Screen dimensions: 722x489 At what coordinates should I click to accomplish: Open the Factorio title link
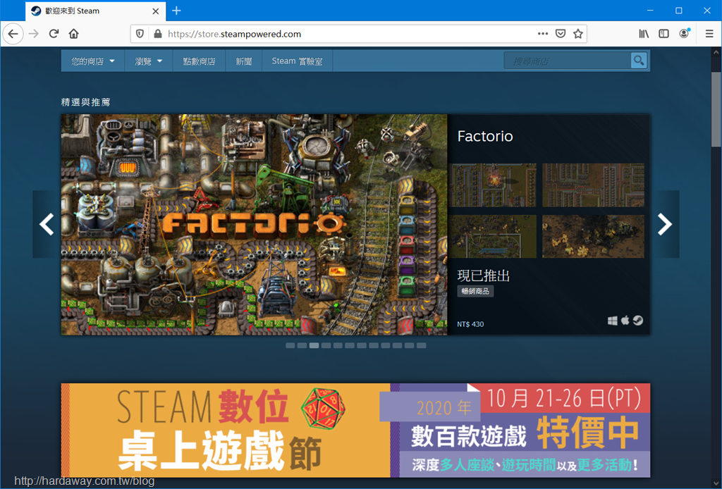coord(485,136)
